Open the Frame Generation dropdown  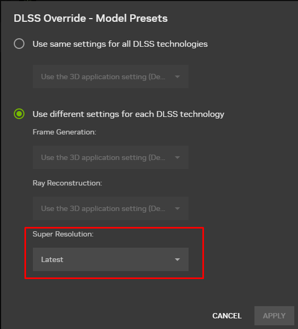[x=110, y=157]
